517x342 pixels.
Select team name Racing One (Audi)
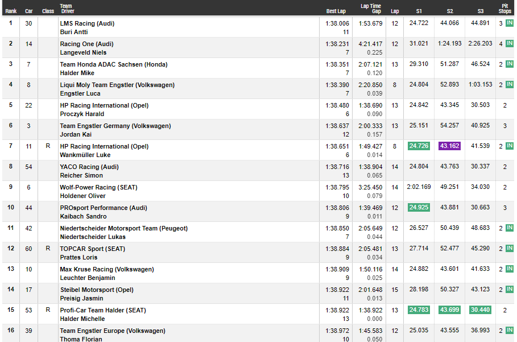(x=86, y=44)
